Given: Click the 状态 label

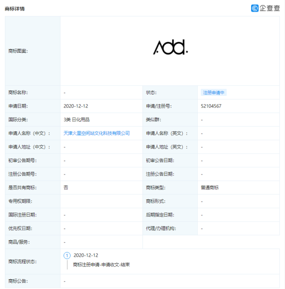Looking at the screenshot, I should [151, 92].
